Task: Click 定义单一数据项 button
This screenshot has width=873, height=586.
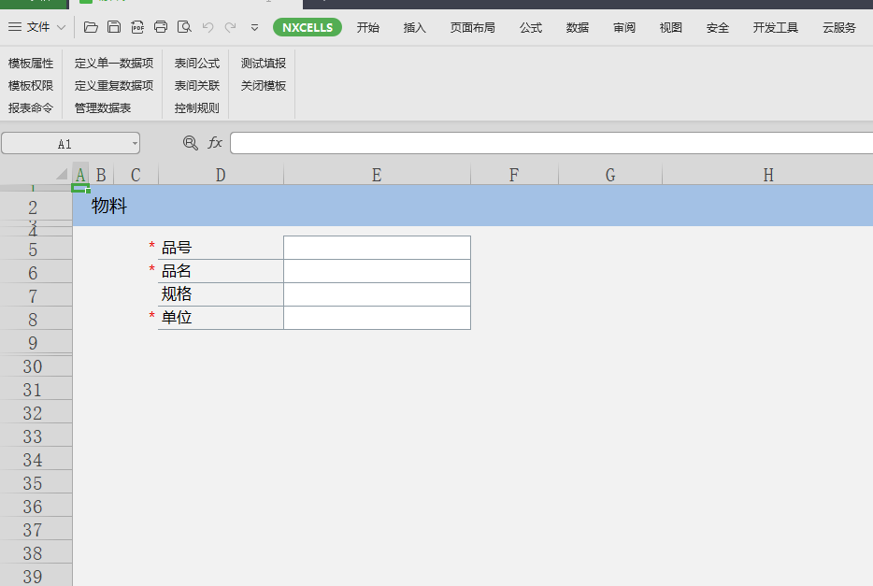Action: (x=114, y=64)
